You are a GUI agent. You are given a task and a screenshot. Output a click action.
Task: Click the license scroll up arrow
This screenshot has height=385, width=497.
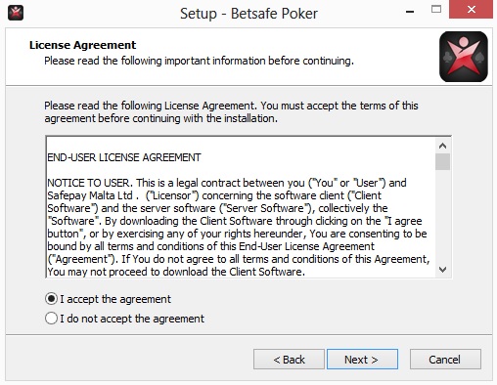[442, 146]
